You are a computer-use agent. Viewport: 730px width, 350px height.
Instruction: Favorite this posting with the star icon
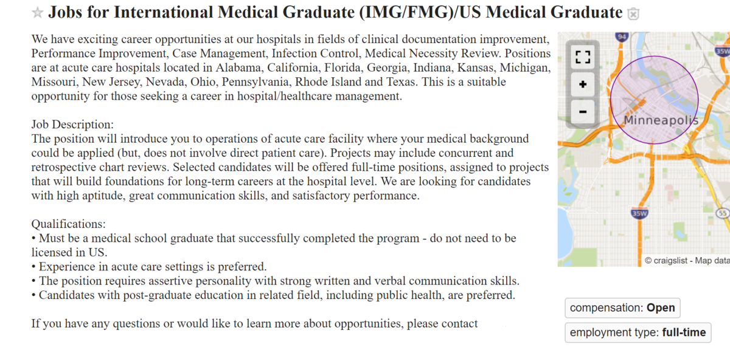[38, 13]
